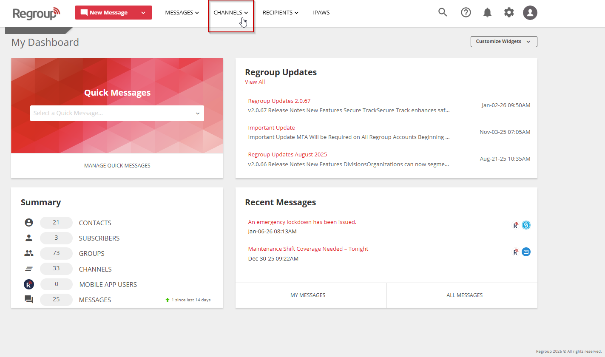The width and height of the screenshot is (605, 357).
Task: Open the Recipients menu
Action: point(281,13)
